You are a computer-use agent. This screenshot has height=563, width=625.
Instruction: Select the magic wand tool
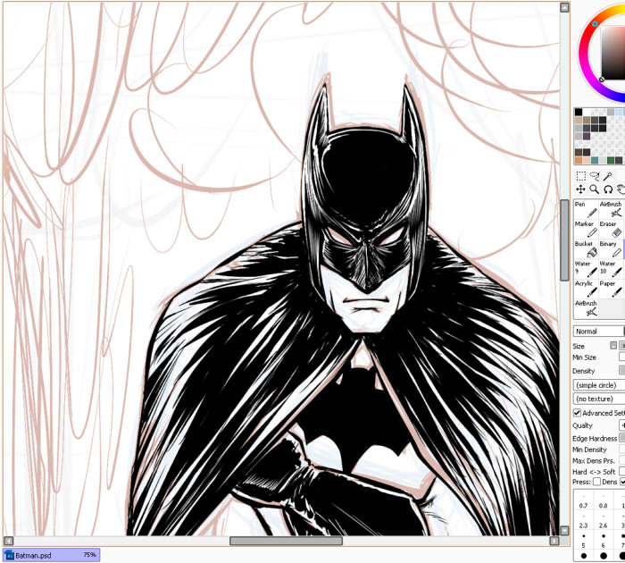coord(607,176)
